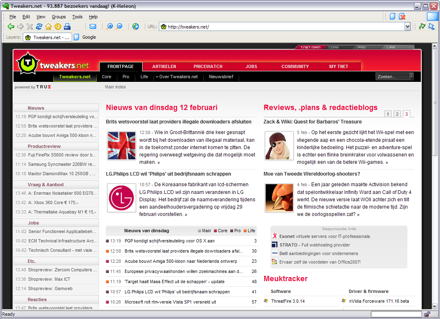
Task: Close the current layer icon
Action: 402,17
